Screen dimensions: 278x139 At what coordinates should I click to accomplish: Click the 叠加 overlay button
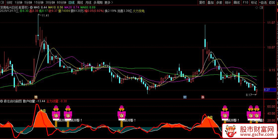point(210,2)
